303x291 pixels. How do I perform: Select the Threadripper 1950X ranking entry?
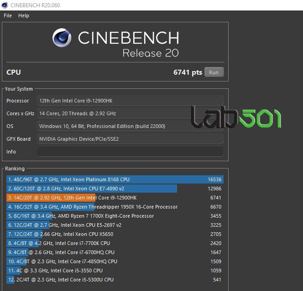(x=114, y=207)
